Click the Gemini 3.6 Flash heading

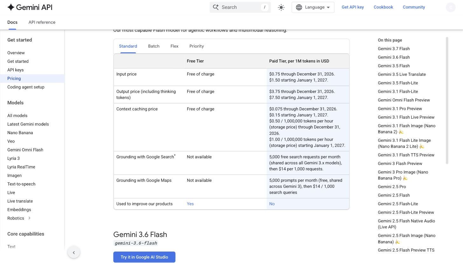coord(140,234)
